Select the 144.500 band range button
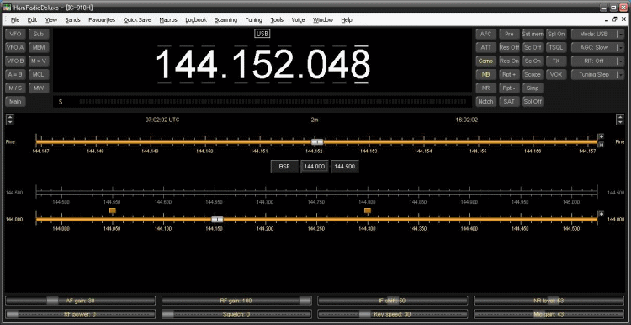Screen dimensions: 631x325 tap(344, 167)
